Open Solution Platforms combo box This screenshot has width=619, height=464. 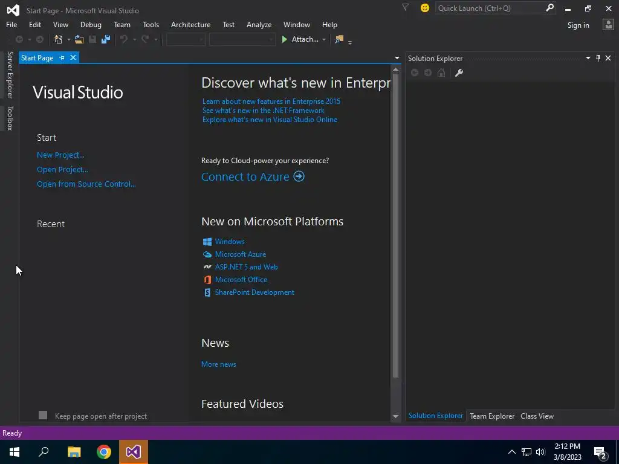click(x=242, y=39)
